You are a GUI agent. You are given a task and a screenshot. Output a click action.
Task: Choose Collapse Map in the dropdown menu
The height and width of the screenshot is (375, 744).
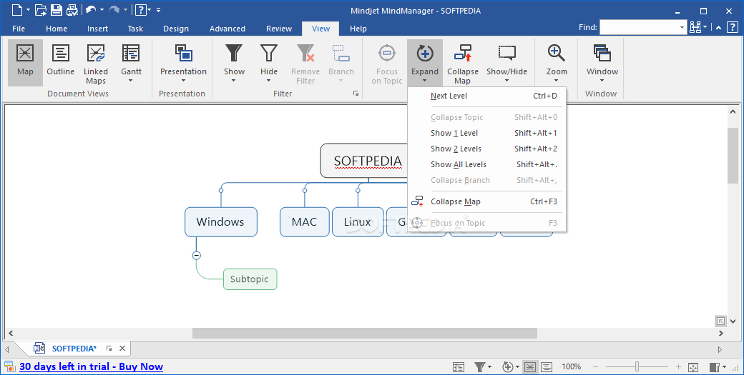487,201
